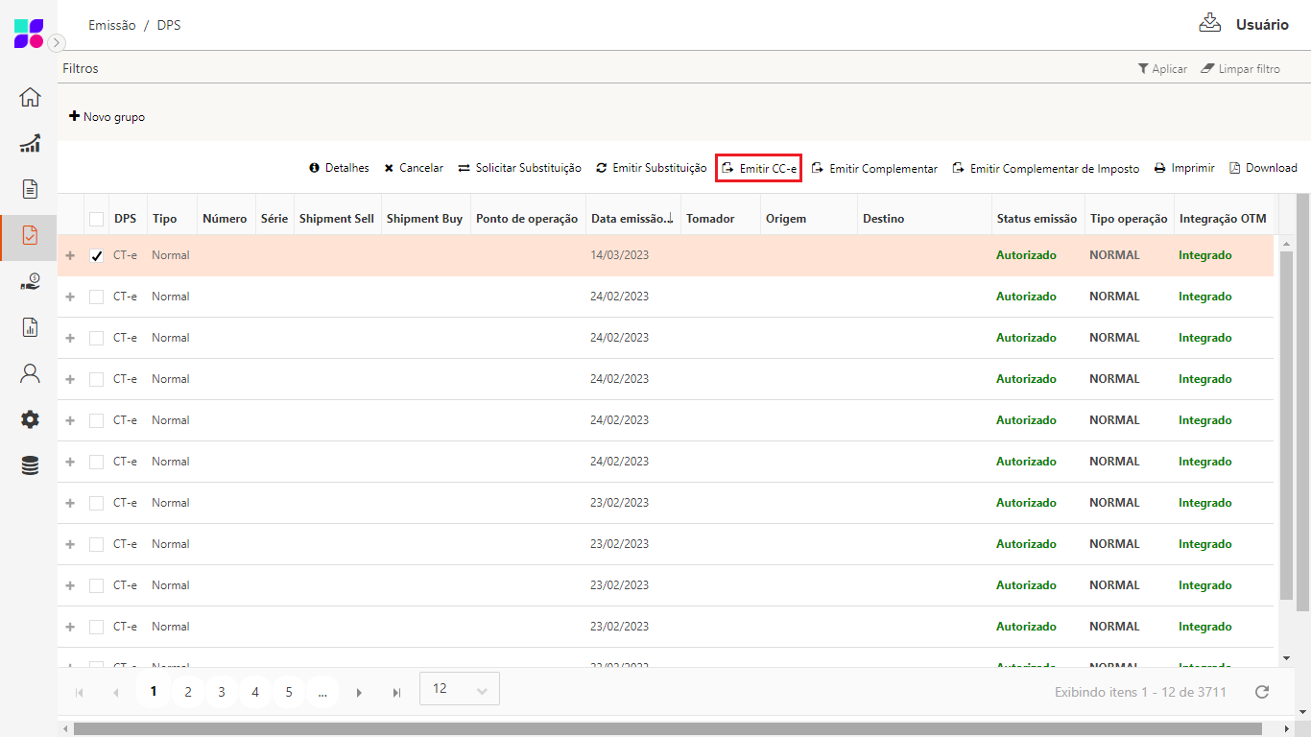Click the download tray icon beside Usuário
This screenshot has height=737, width=1311.
click(1209, 23)
